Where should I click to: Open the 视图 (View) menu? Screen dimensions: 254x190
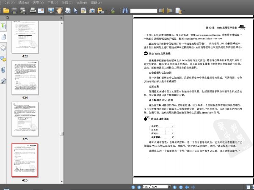pyautogui.click(x=38, y=3)
